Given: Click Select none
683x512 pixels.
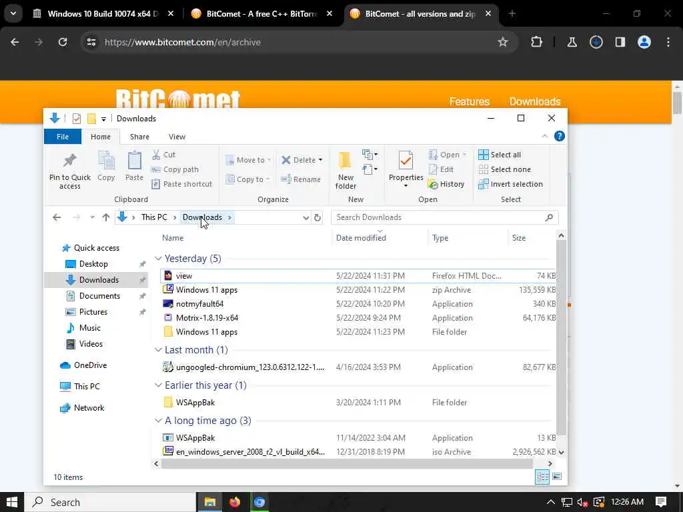Looking at the screenshot, I should click(504, 169).
